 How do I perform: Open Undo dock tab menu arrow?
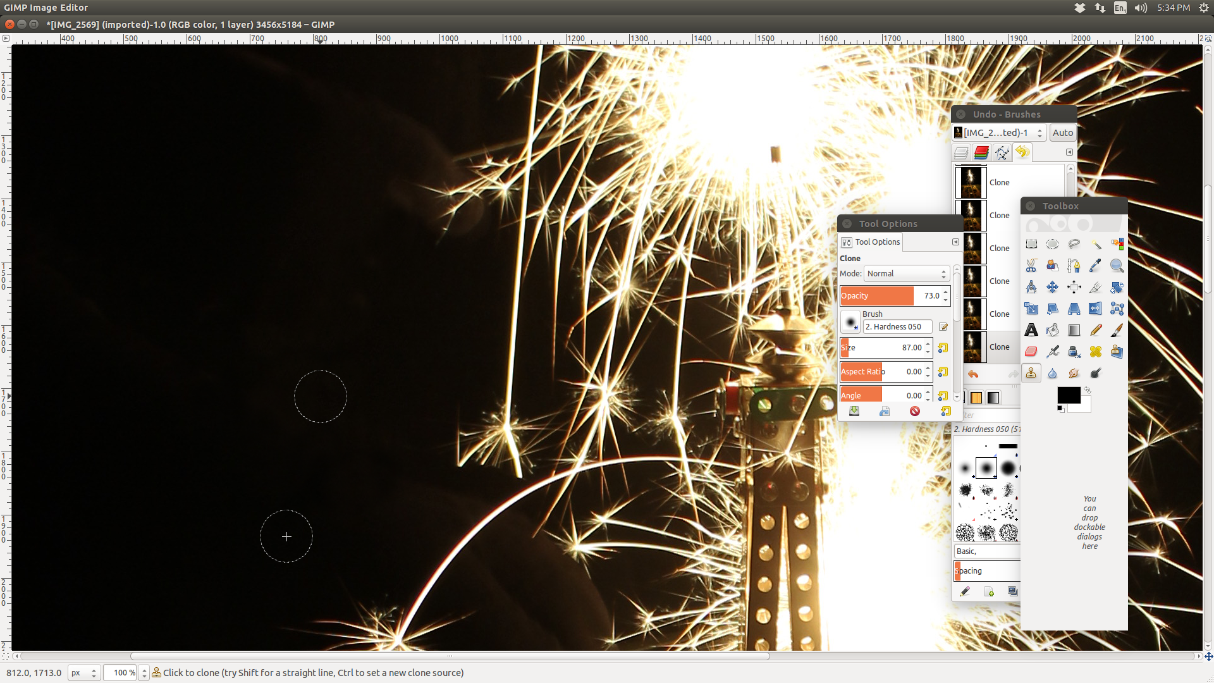[x=1069, y=152]
